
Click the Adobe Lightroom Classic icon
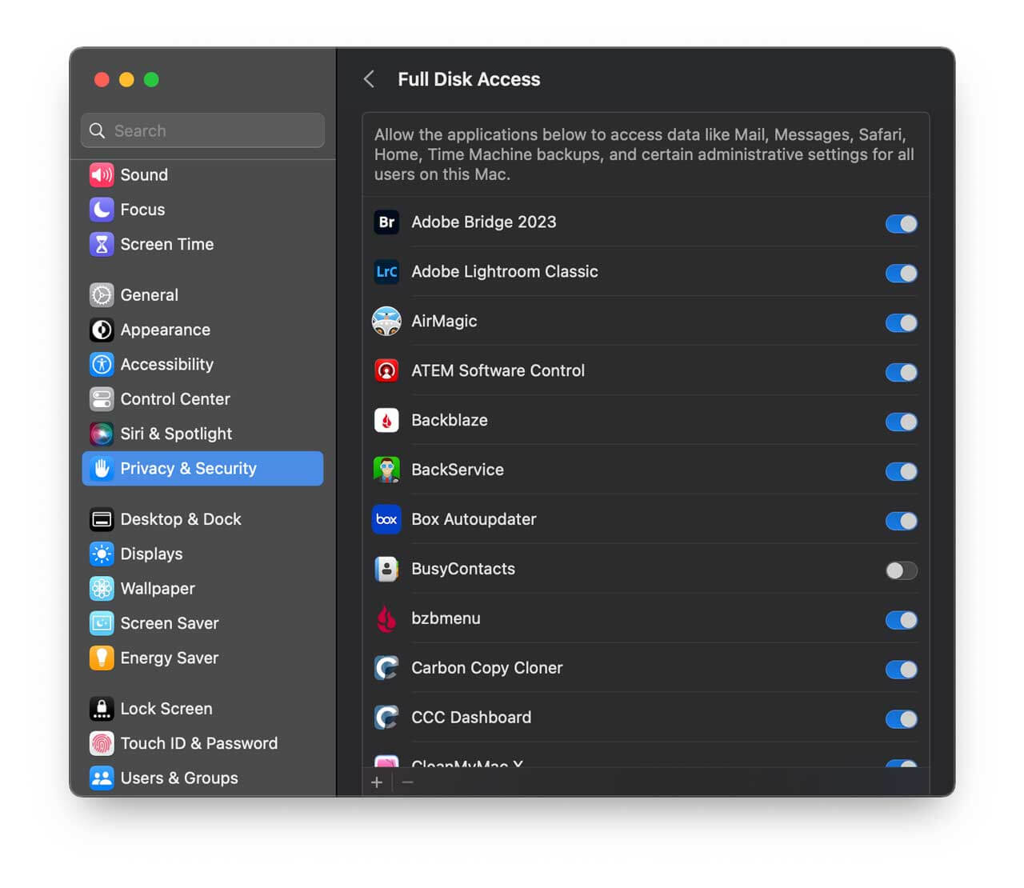point(386,272)
